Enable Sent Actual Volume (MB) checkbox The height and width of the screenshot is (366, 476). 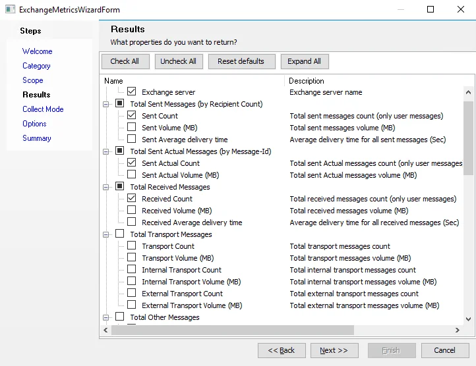click(x=131, y=174)
